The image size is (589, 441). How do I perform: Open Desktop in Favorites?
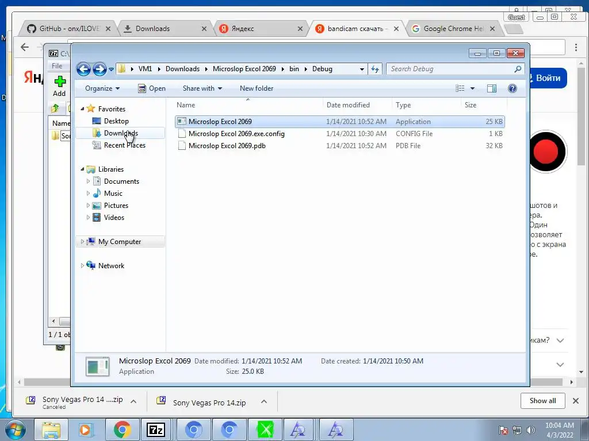click(x=116, y=121)
